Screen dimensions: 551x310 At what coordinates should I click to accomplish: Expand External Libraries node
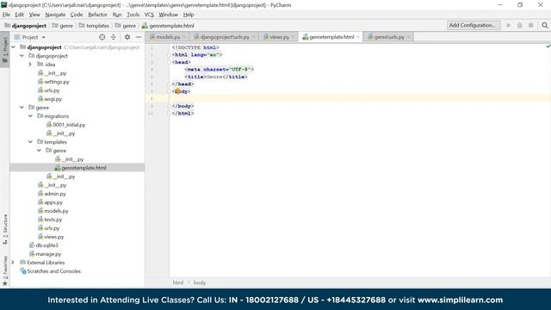click(13, 263)
